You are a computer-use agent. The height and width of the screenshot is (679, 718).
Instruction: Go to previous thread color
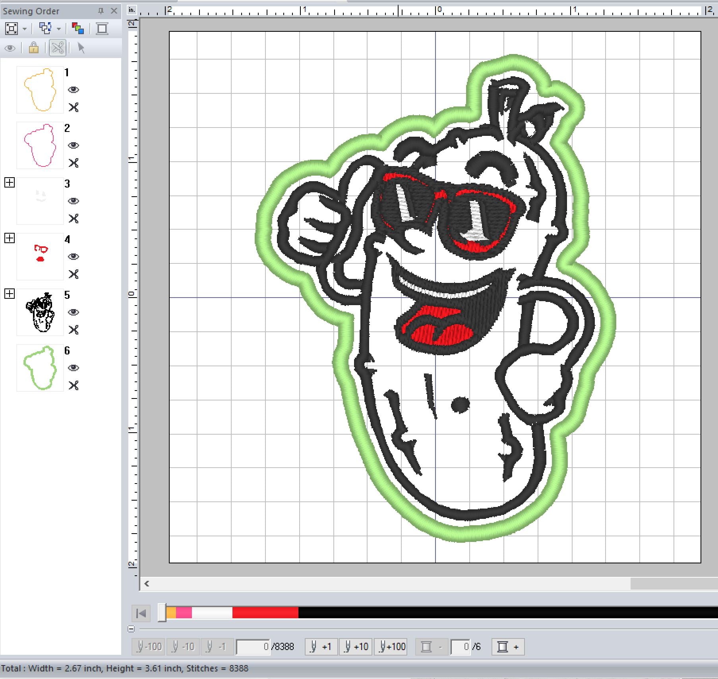431,647
